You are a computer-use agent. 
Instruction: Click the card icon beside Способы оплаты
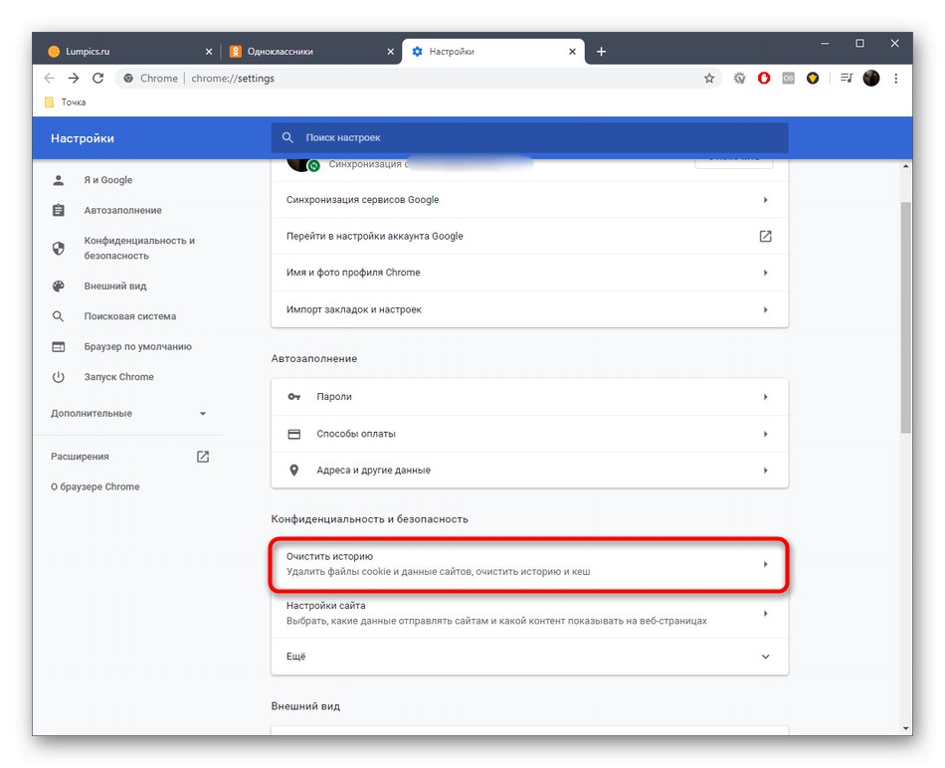click(294, 434)
